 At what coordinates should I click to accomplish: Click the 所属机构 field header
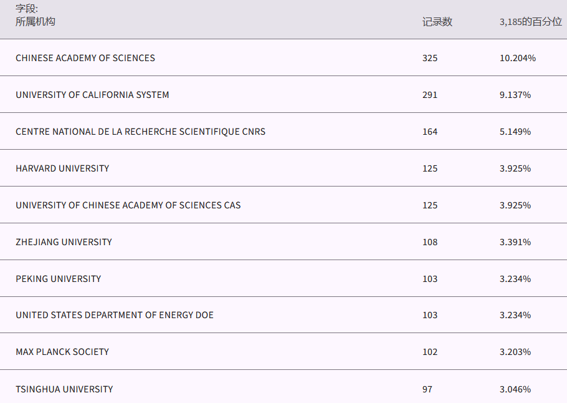pyautogui.click(x=36, y=22)
